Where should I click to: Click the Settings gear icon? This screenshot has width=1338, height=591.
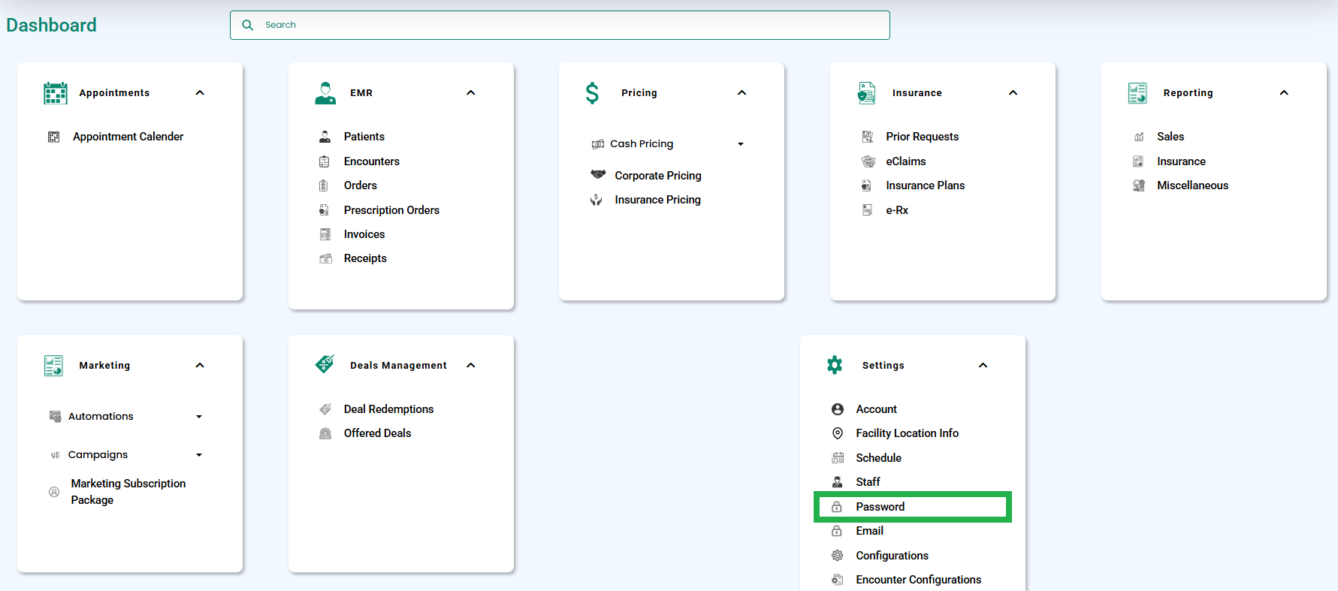(835, 365)
